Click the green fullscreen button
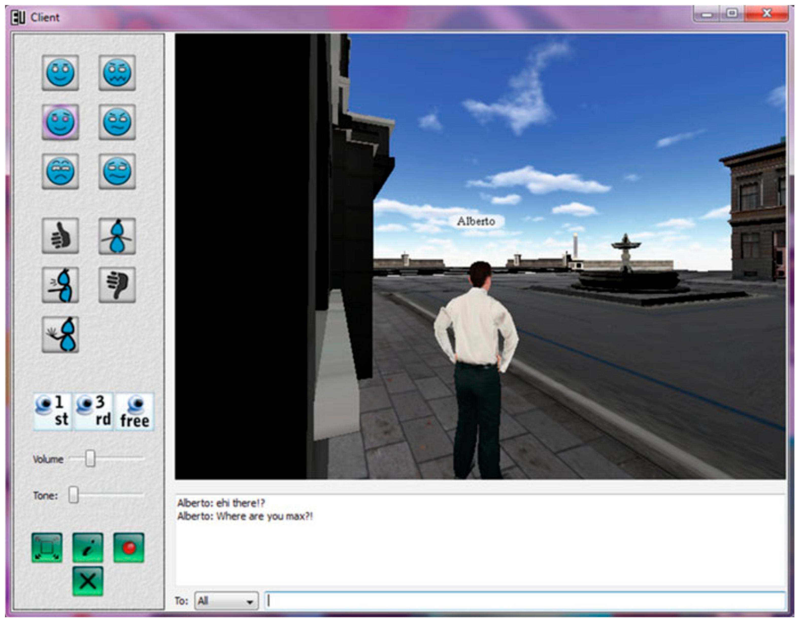 point(47,548)
